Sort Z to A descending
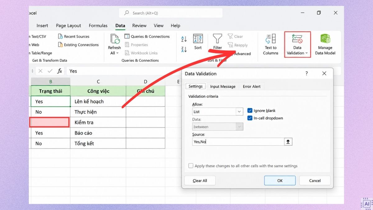 point(184,49)
